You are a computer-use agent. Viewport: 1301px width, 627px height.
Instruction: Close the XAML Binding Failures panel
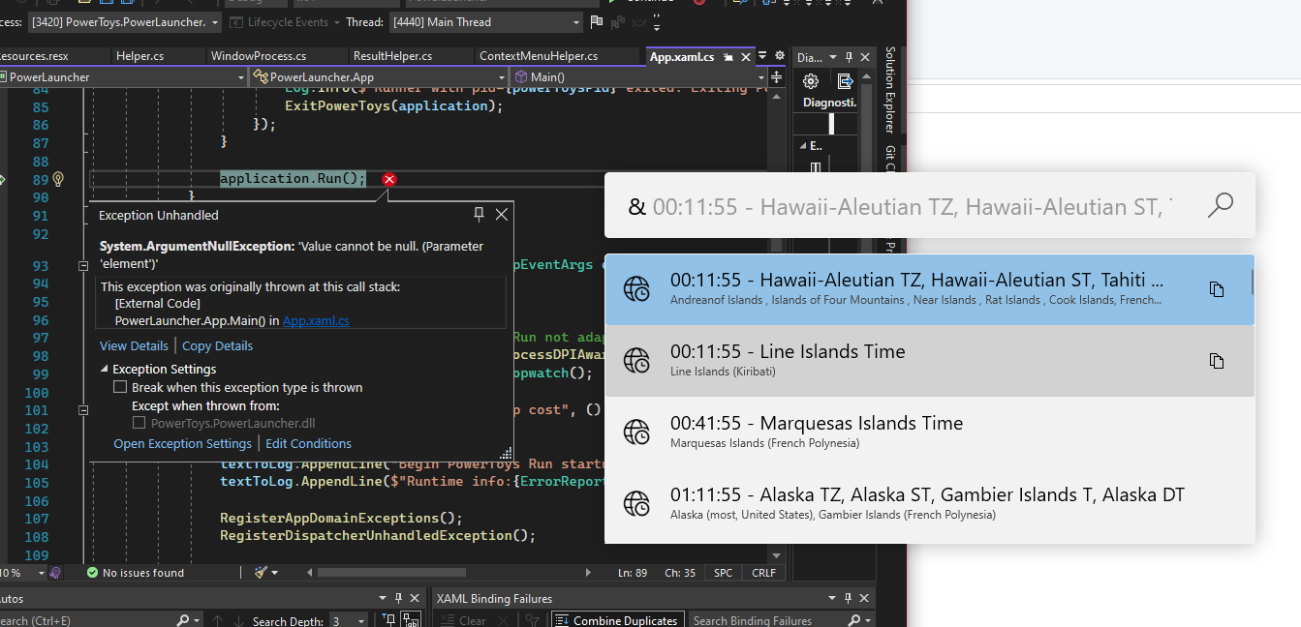[x=864, y=599]
